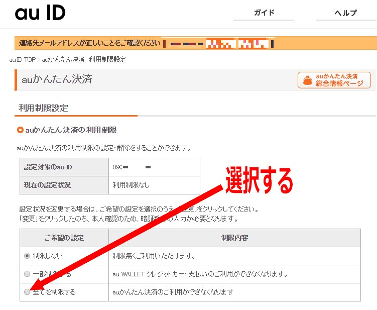Image resolution: width=377 pixels, height=310 pixels.
Task: Select the 一部制限する radio button
Action: [27, 274]
